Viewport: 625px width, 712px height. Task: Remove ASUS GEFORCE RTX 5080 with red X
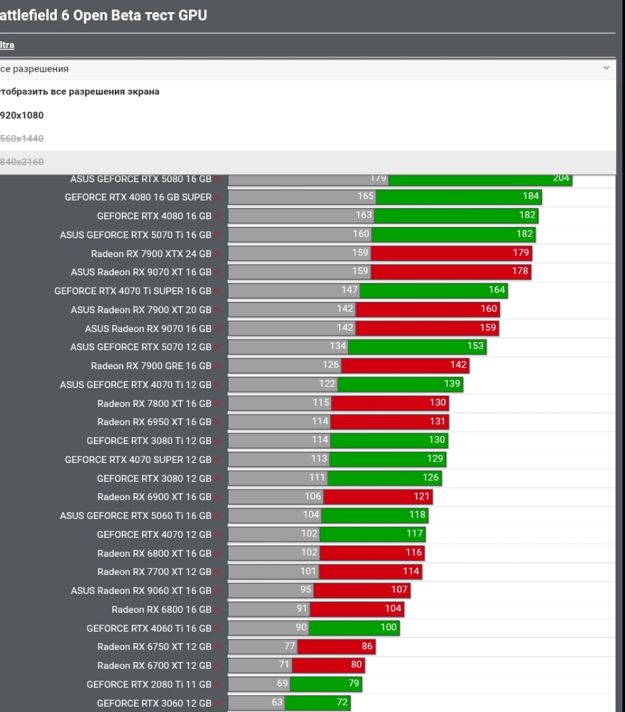pos(218,180)
